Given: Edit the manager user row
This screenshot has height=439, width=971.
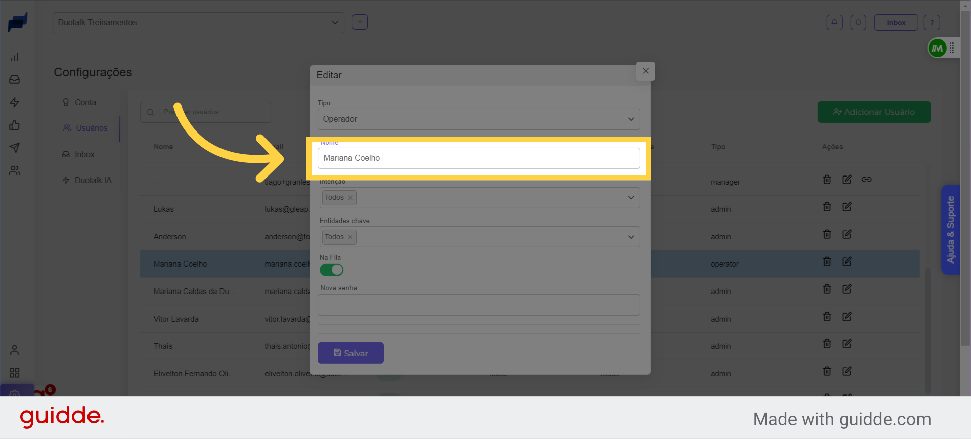Looking at the screenshot, I should (x=847, y=180).
